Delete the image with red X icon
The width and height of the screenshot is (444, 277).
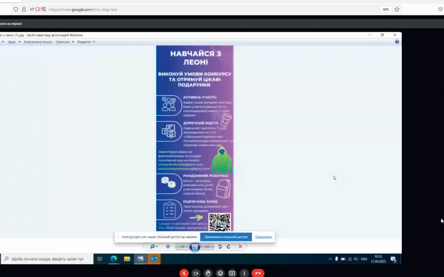[x=240, y=247]
